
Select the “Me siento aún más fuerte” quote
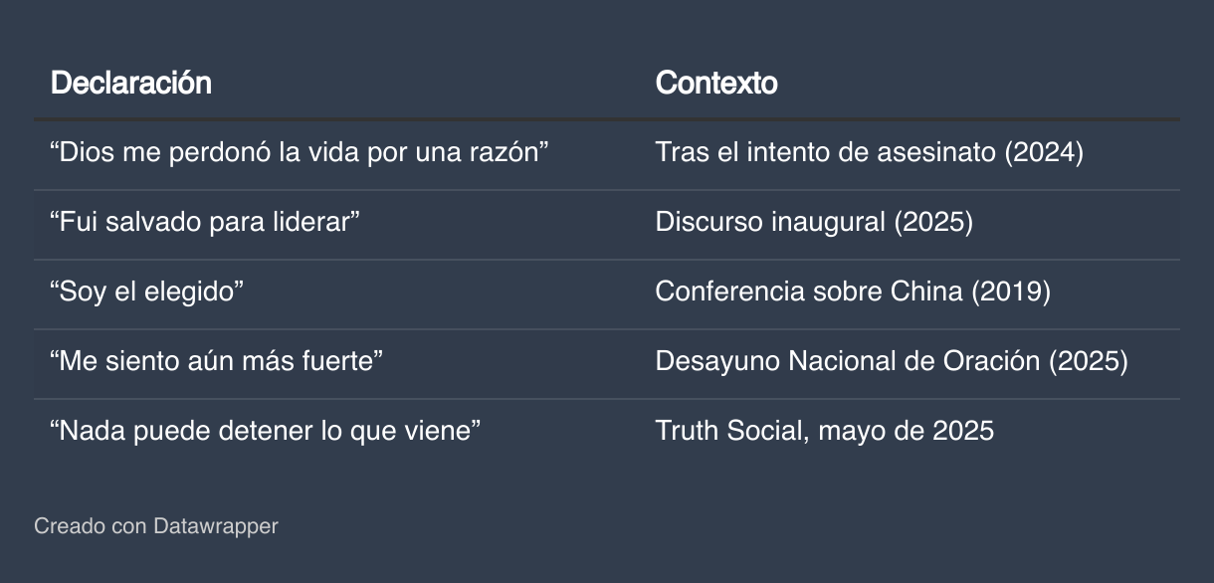(216, 361)
